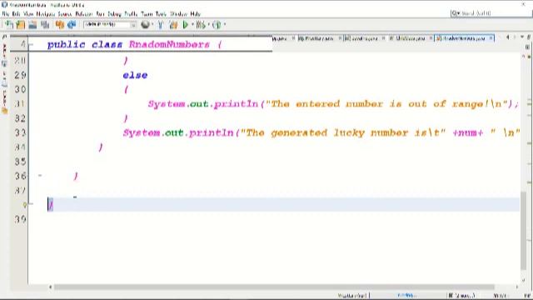Click the vertical scrollbar thumb on the right
The width and height of the screenshot is (533, 300).
click(523, 232)
